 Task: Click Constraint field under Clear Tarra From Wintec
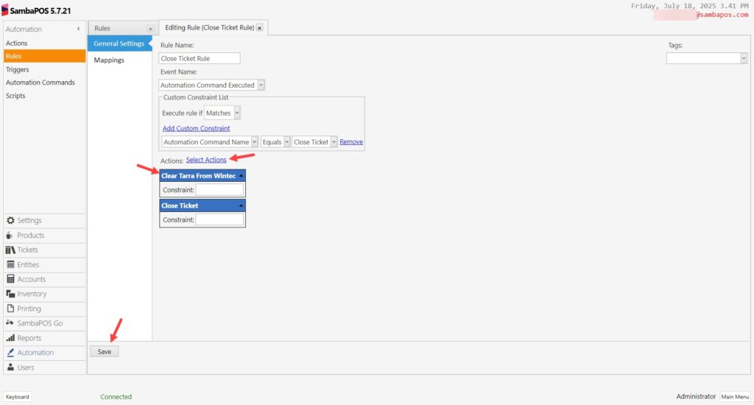219,190
